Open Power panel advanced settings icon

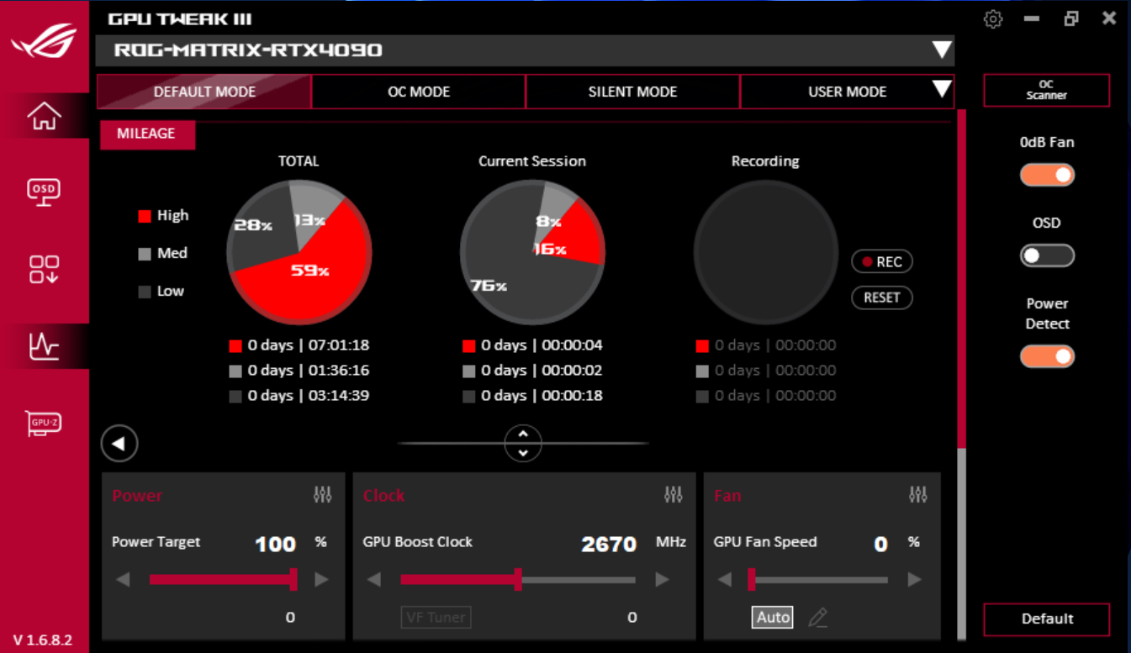(323, 495)
